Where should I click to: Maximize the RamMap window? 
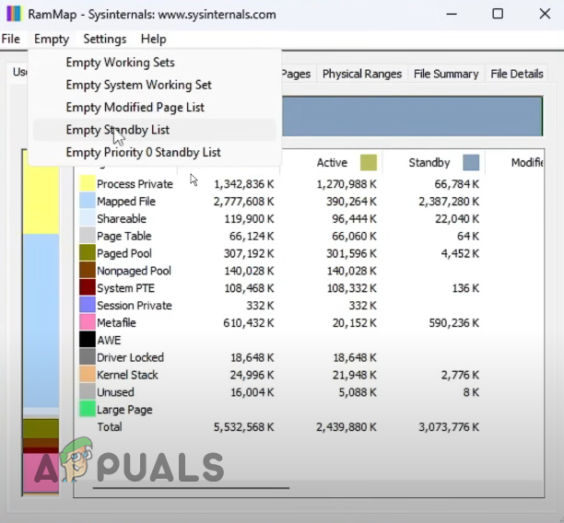pyautogui.click(x=498, y=14)
